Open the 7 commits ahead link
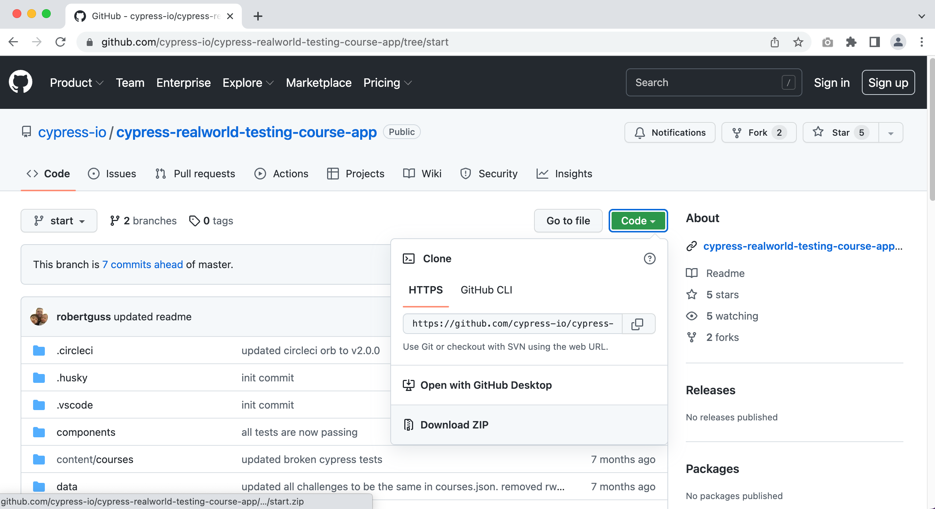Image resolution: width=935 pixels, height=509 pixels. pyautogui.click(x=142, y=264)
